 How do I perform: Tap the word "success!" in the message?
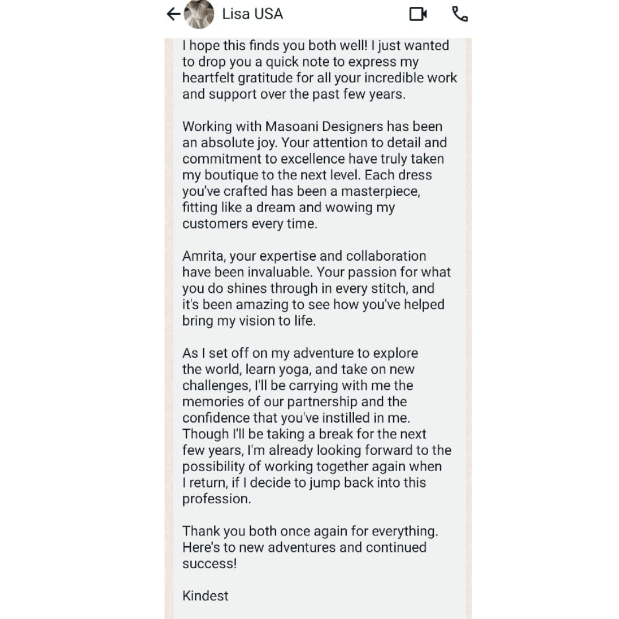(209, 563)
